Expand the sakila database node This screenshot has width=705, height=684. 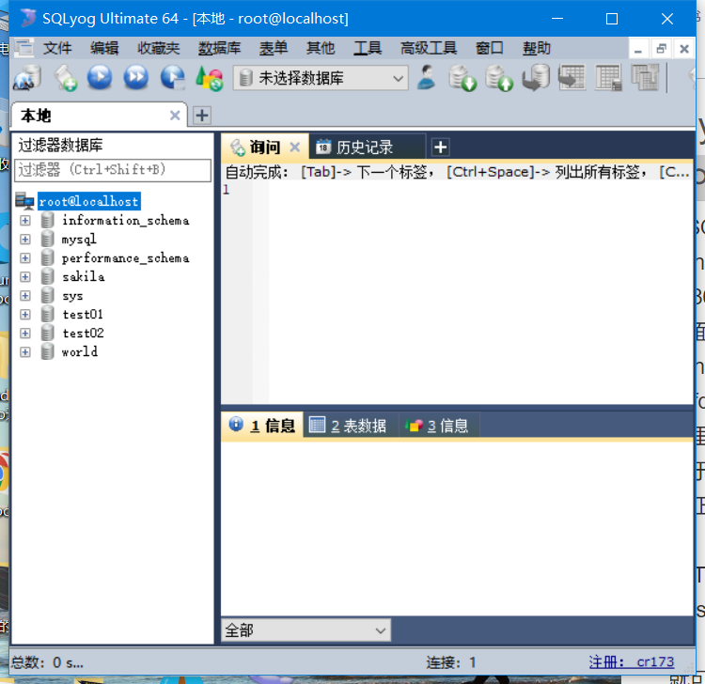pos(25,276)
